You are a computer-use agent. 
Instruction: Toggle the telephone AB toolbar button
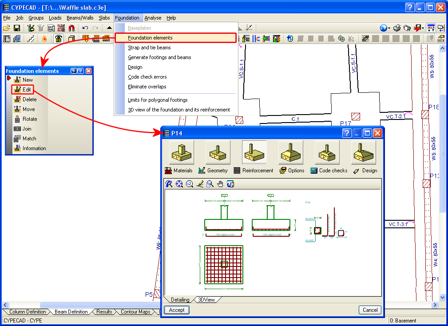tap(59, 38)
